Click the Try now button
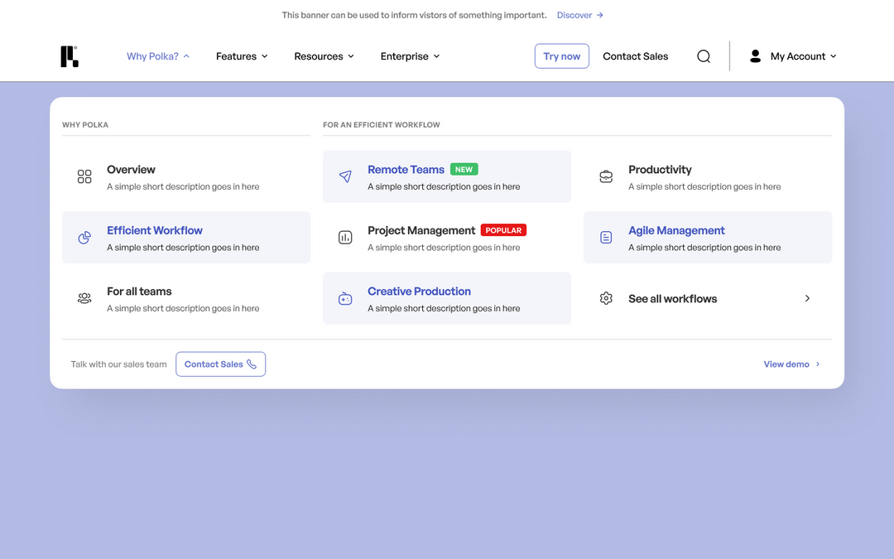 (561, 55)
